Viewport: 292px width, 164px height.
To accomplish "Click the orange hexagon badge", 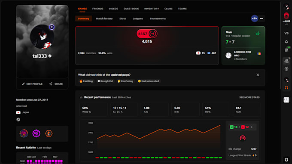I will 49,133.
